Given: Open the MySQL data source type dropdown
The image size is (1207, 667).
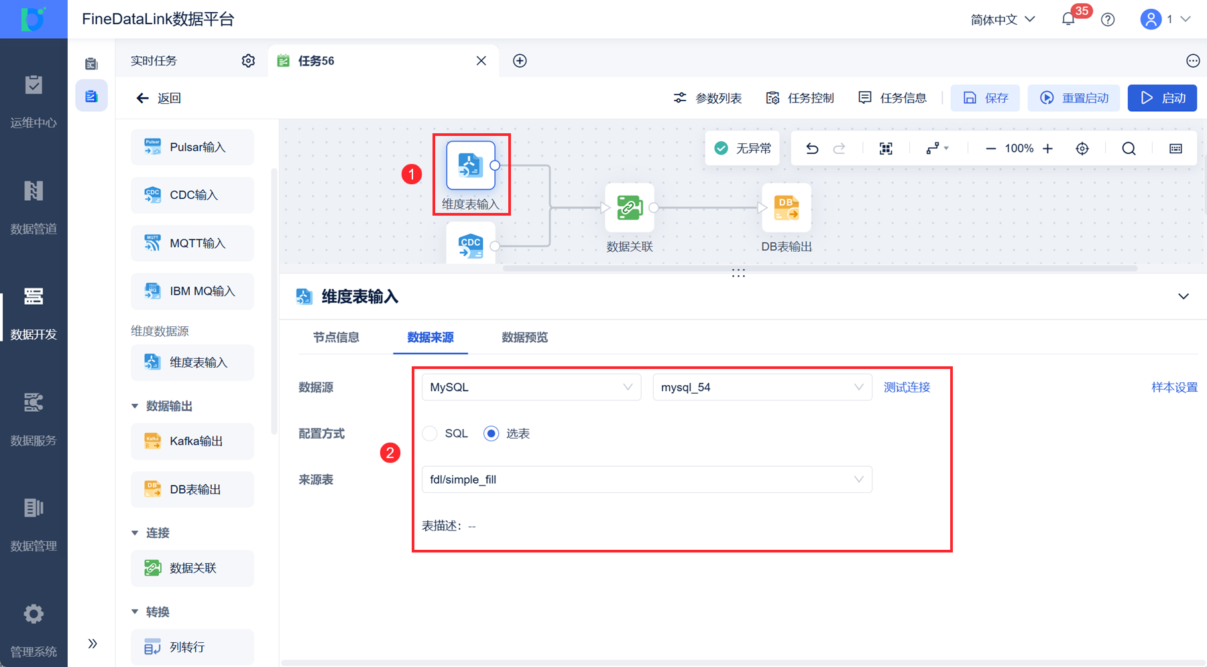Looking at the screenshot, I should click(531, 387).
